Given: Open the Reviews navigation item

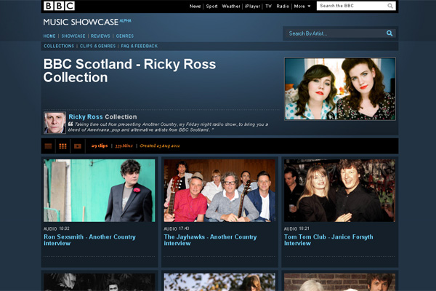Looking at the screenshot, I should coord(100,36).
